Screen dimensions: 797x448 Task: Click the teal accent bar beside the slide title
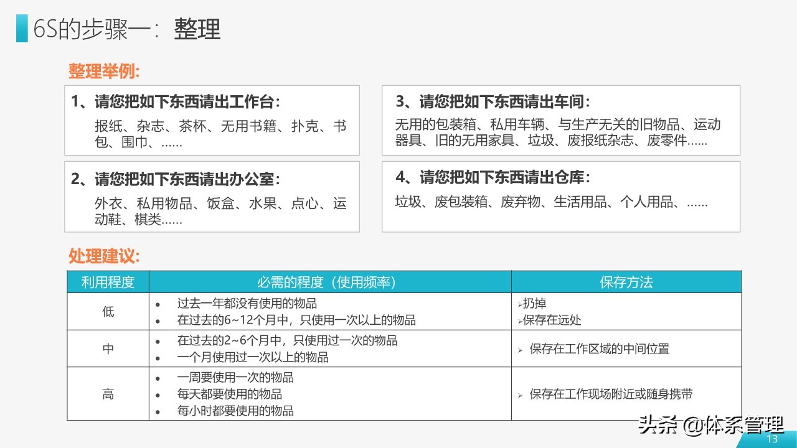pyautogui.click(x=21, y=28)
